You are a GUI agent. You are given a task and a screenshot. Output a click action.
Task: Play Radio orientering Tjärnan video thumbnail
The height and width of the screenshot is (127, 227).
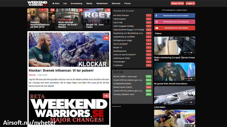click(175, 46)
